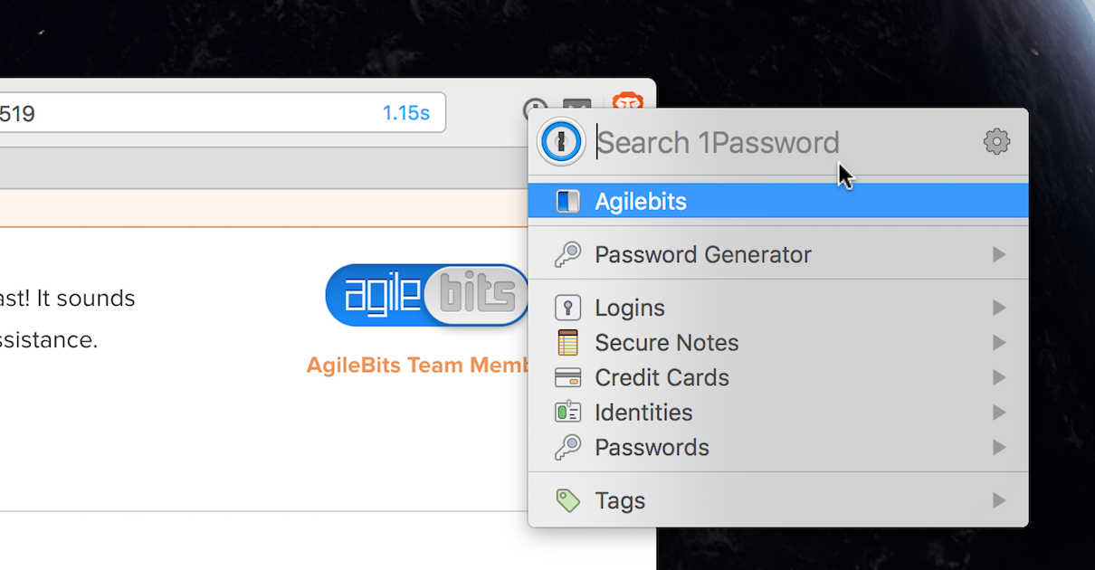This screenshot has width=1095, height=570.
Task: Choose the Identities menu item
Action: coord(778,413)
